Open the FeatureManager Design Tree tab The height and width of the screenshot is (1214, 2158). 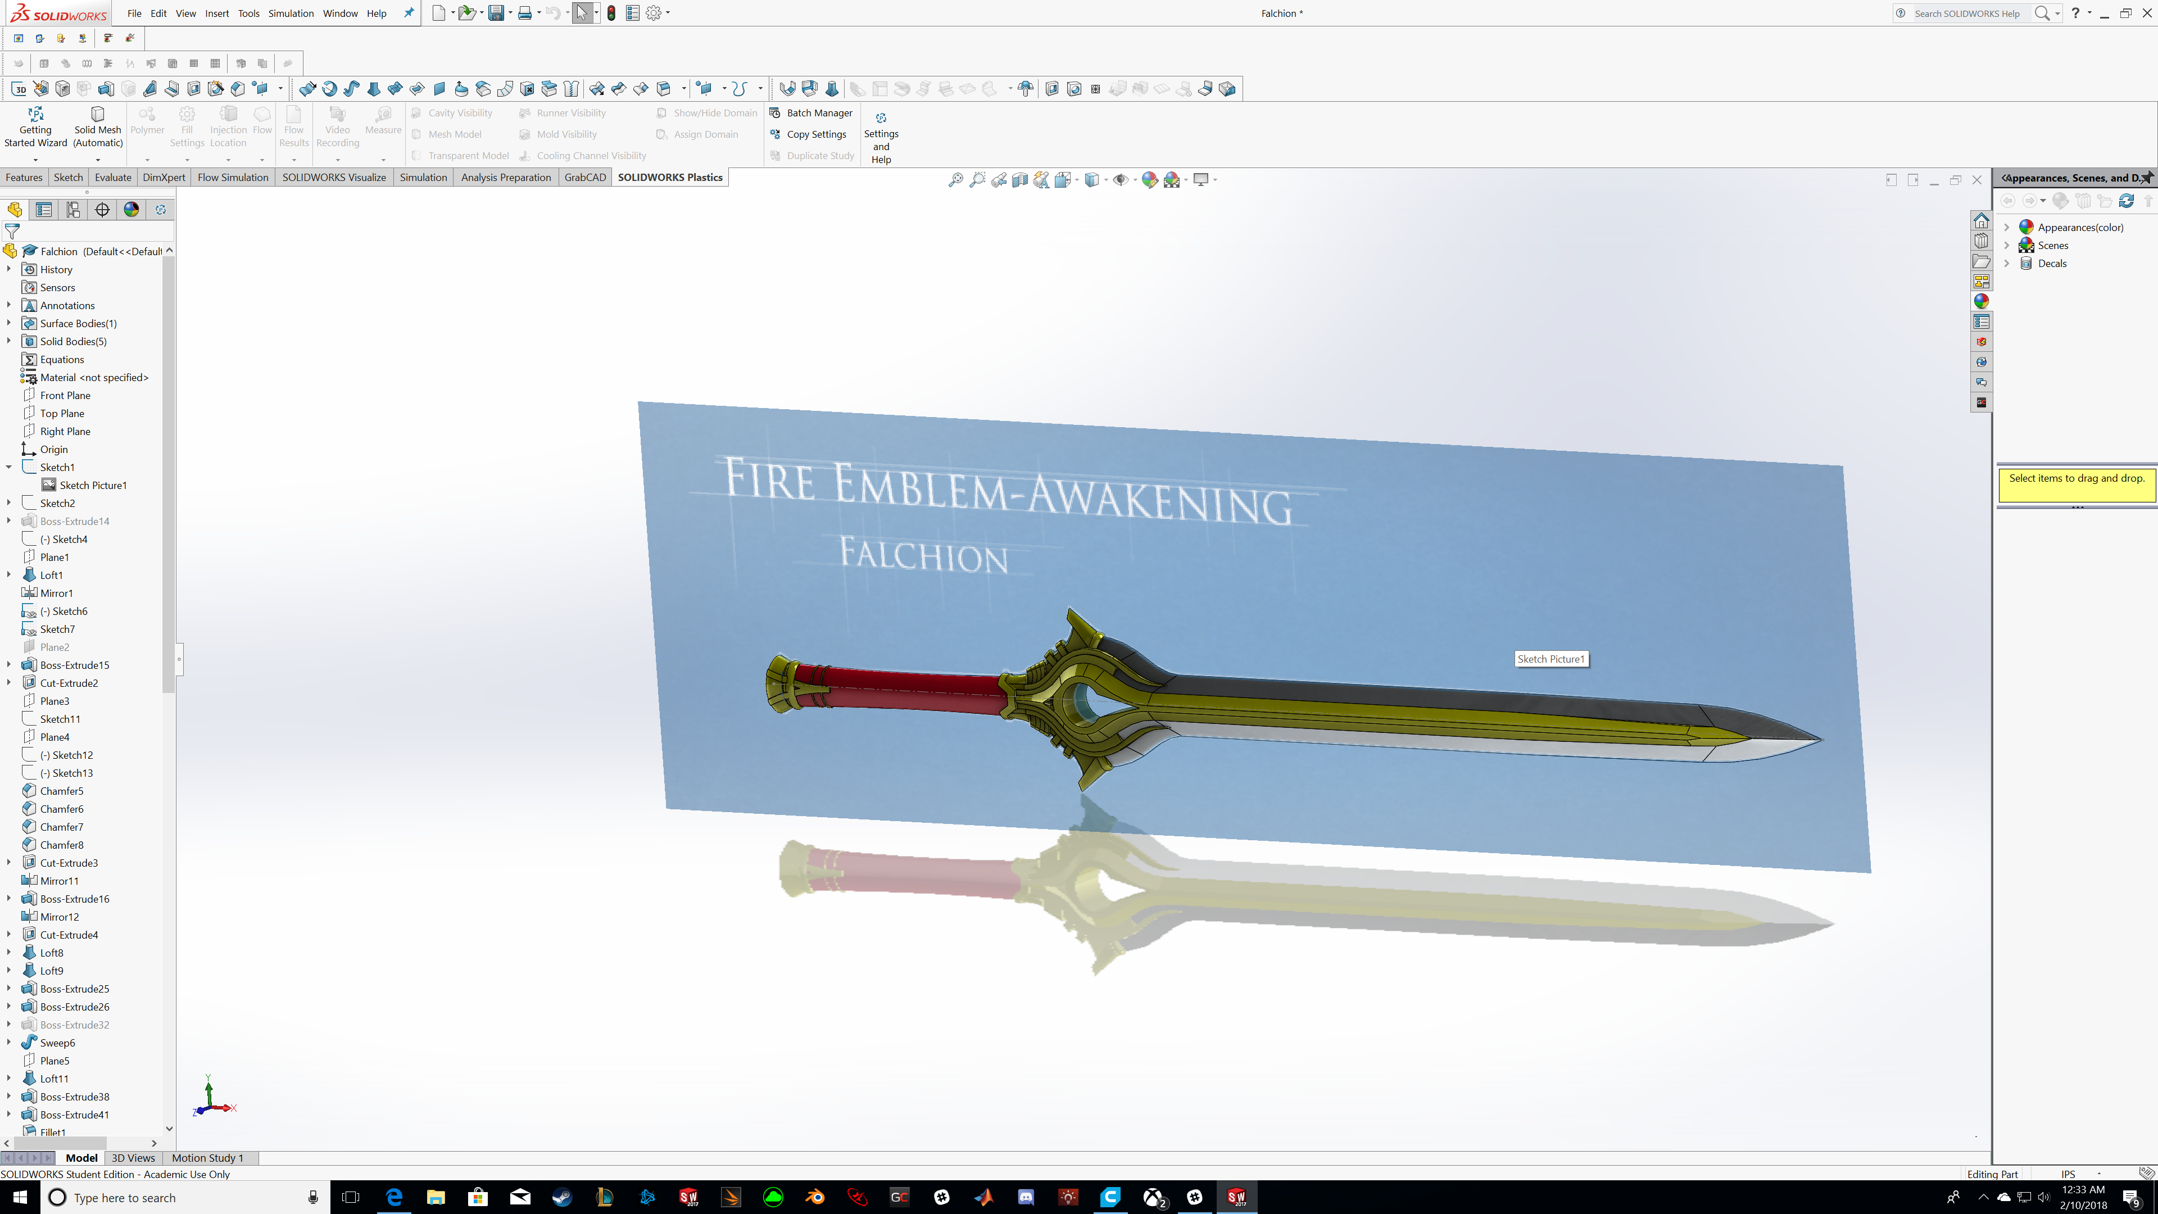(14, 210)
